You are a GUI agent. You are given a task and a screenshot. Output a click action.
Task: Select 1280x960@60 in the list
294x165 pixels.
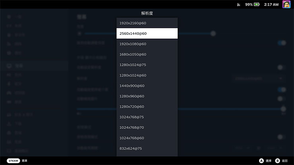pyautogui.click(x=147, y=96)
